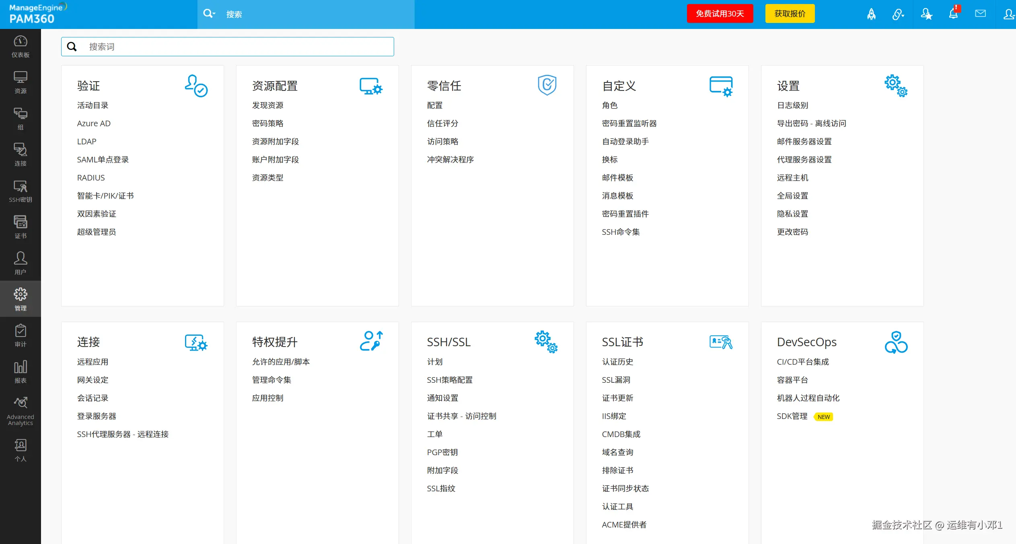Viewport: 1016px width, 544px height.
Task: Click the 免费试用30天 button
Action: pos(720,14)
